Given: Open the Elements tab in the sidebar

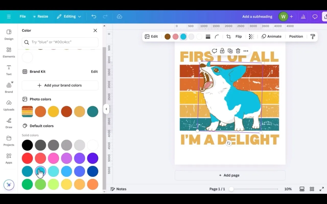Looking at the screenshot, I should coord(9,53).
